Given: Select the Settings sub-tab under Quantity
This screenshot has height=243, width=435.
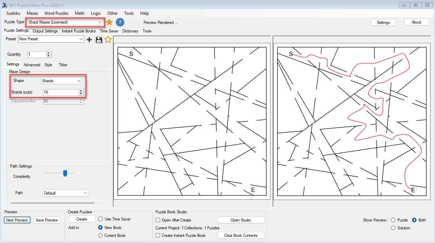Looking at the screenshot, I should click(13, 65).
